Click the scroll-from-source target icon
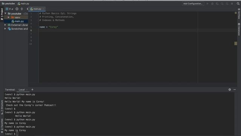This screenshot has width=241, height=136. click(17, 9)
